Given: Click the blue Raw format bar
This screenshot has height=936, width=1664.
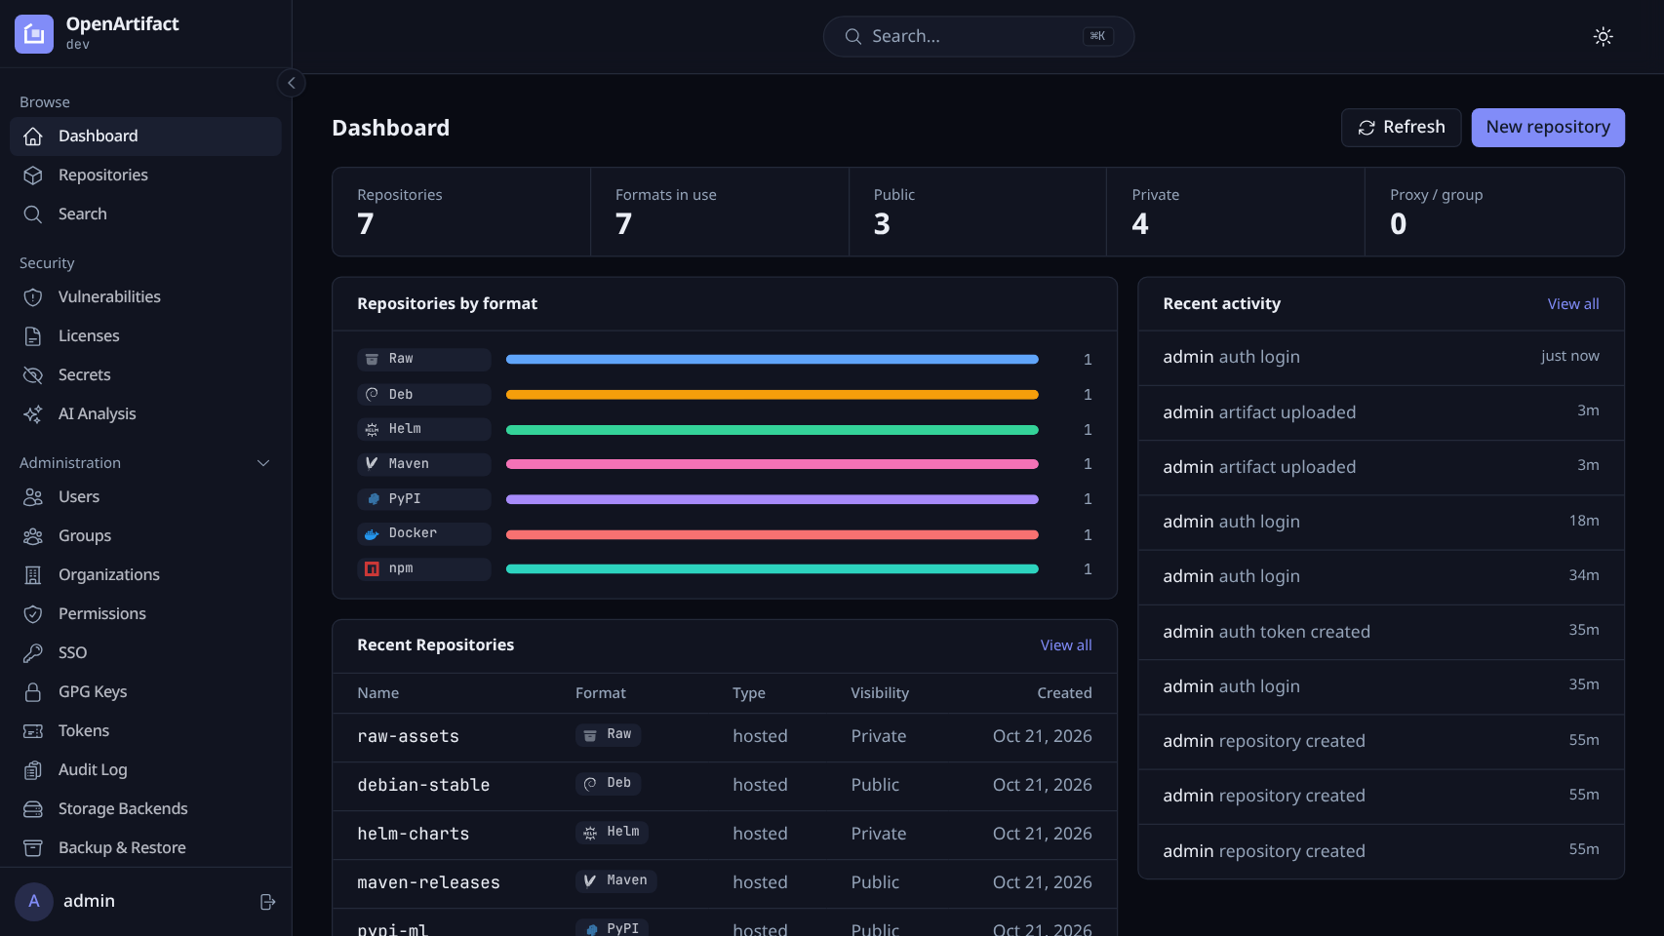Looking at the screenshot, I should pyautogui.click(x=773, y=360).
